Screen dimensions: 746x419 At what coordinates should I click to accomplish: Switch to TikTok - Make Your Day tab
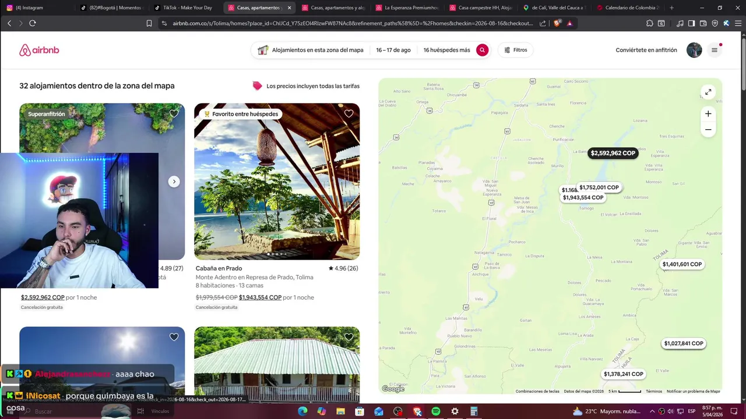[185, 8]
